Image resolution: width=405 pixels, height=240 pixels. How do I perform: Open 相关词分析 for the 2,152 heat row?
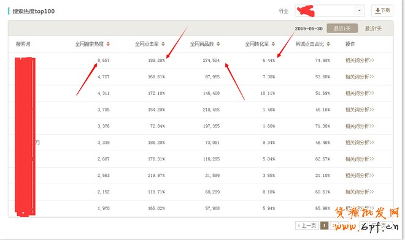click(x=360, y=192)
